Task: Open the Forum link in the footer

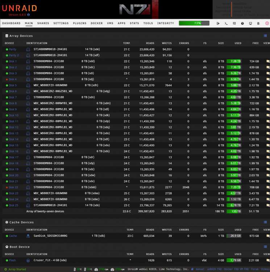Action: pyautogui.click(x=255, y=269)
